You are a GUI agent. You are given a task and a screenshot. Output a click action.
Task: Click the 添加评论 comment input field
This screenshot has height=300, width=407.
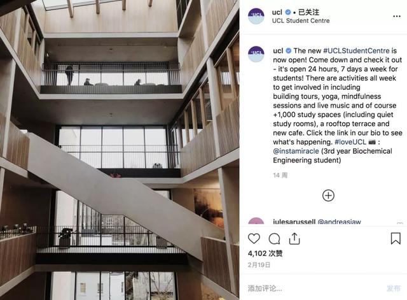tap(312, 289)
